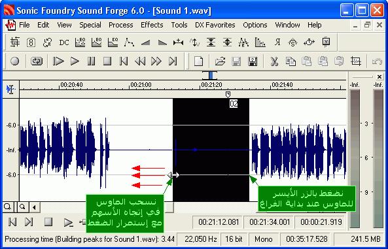Image resolution: width=388 pixels, height=249 pixels.
Task: Open the DX Favorites menu
Action: [215, 25]
